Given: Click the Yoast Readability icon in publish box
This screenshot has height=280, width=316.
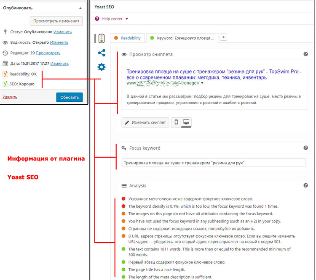Looking at the screenshot, I should (5, 74).
